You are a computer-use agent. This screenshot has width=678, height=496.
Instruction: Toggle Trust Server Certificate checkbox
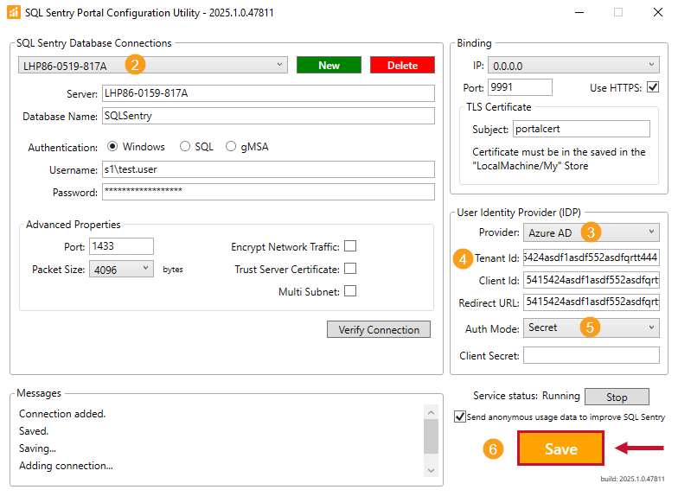click(x=350, y=269)
